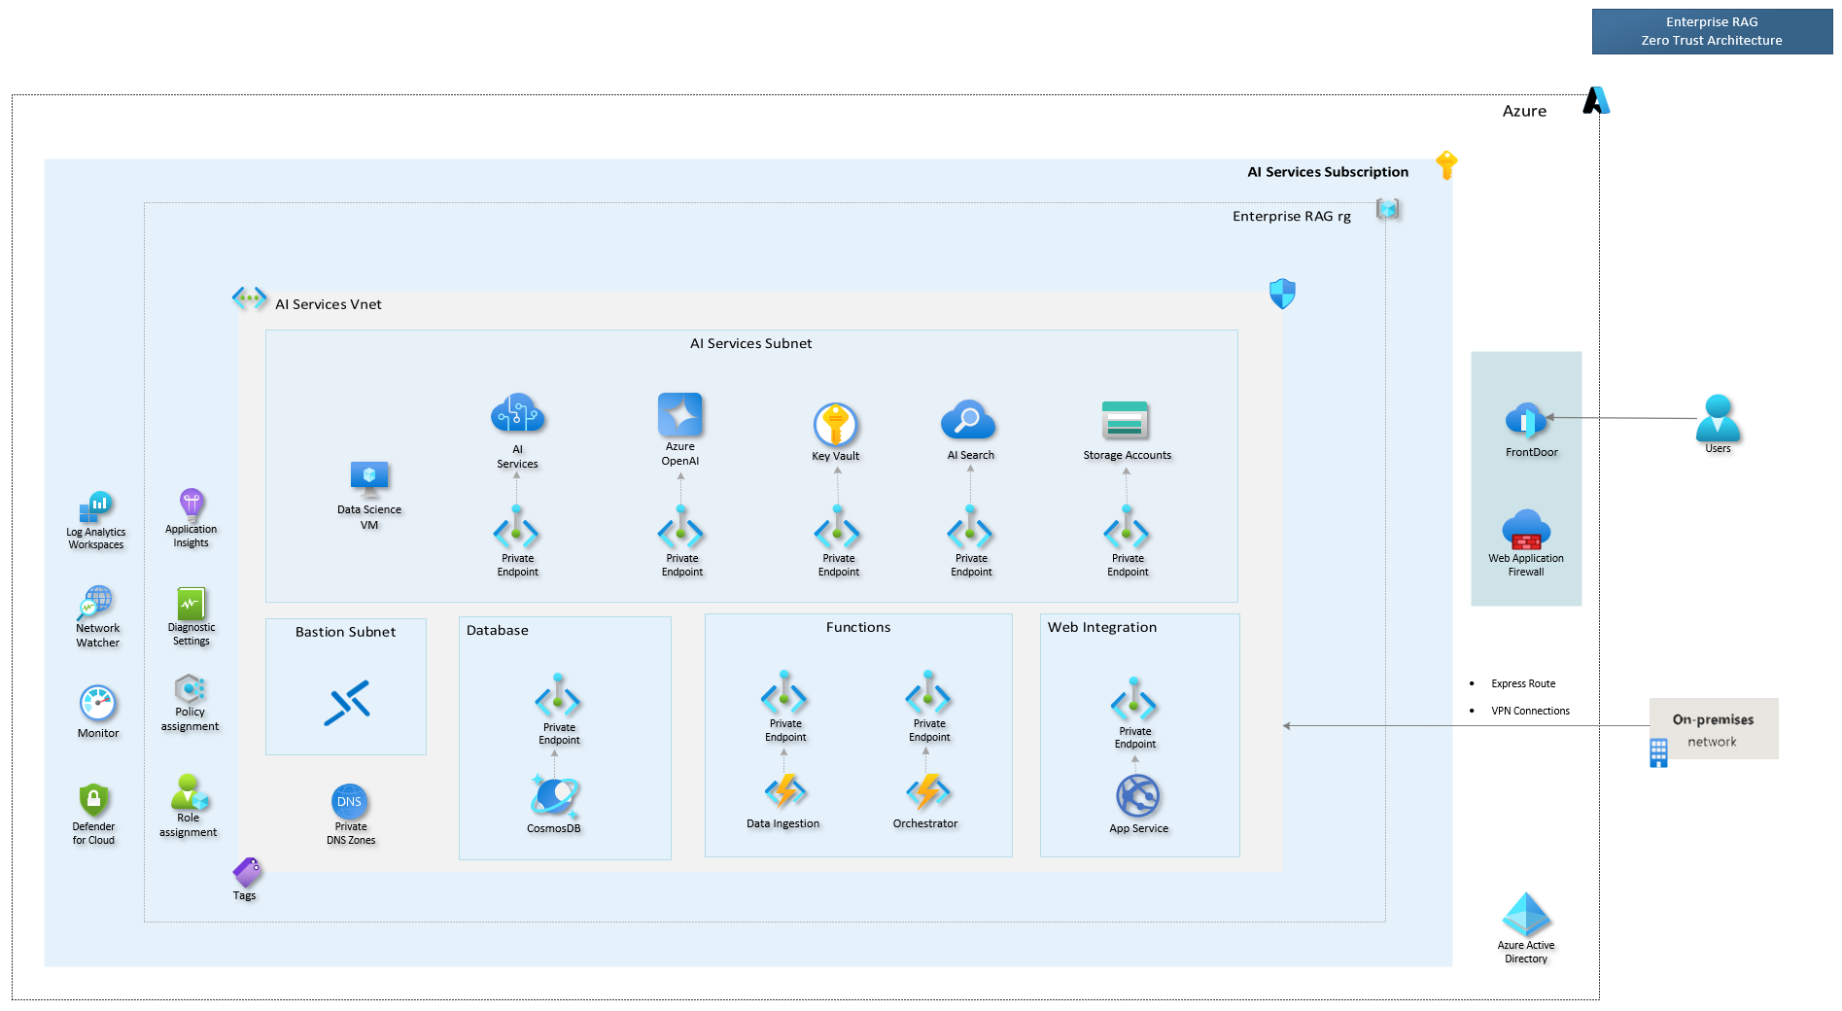Click the private endpoint under Azure OpenAI

coord(680,528)
